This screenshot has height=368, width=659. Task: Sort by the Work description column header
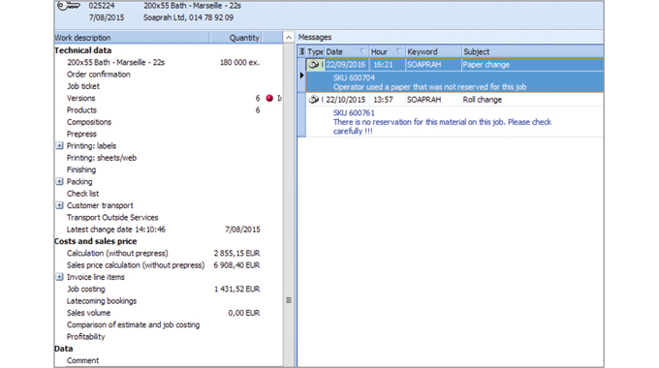(132, 38)
